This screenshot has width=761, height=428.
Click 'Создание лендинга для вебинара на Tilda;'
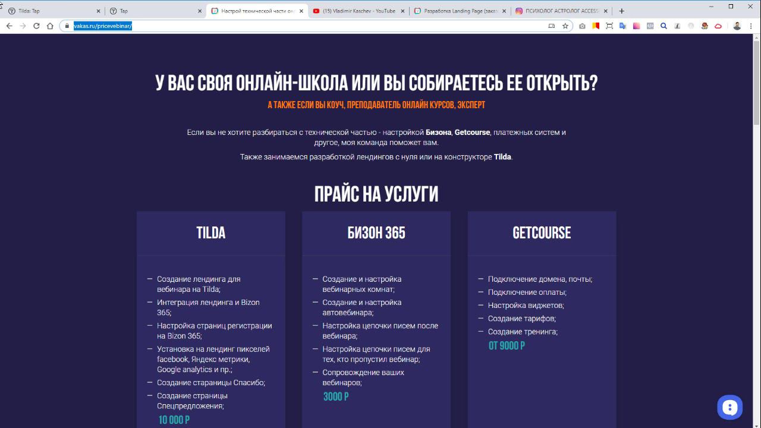[x=199, y=284]
